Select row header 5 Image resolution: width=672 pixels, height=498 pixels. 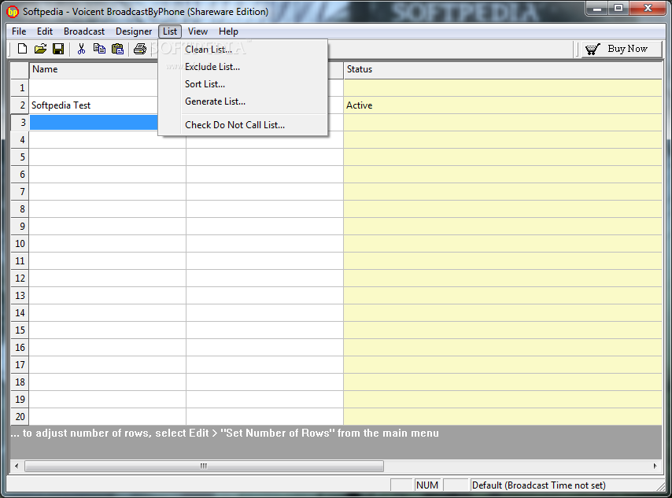(x=20, y=157)
